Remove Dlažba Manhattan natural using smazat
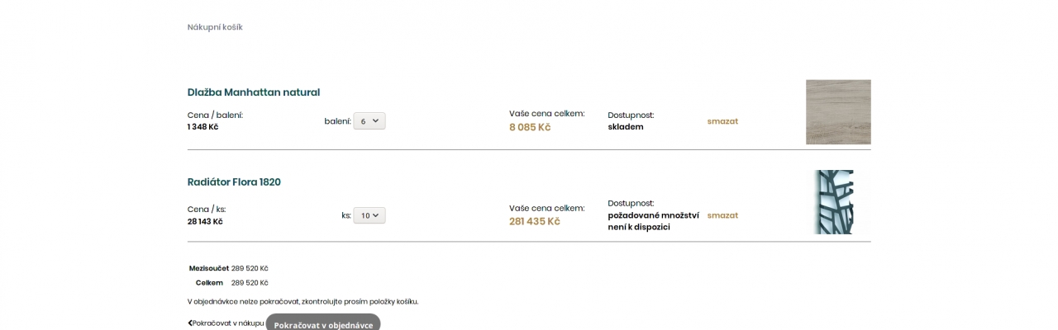This screenshot has height=330, width=1058. [x=722, y=121]
